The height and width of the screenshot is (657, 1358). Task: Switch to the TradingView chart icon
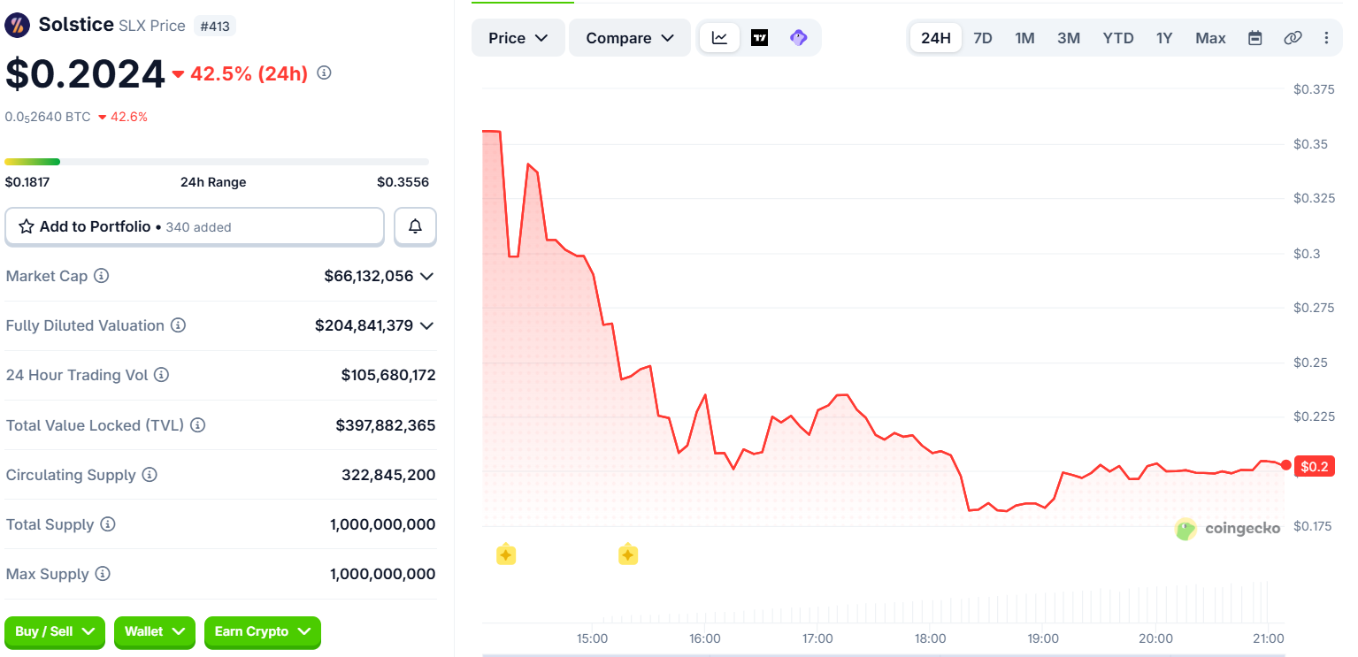coord(759,38)
